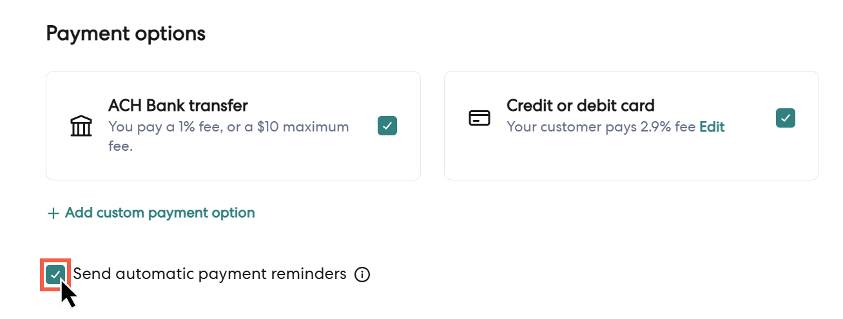The width and height of the screenshot is (843, 319).
Task: Click the word "fee." ending ACH description
Action: pos(121,147)
